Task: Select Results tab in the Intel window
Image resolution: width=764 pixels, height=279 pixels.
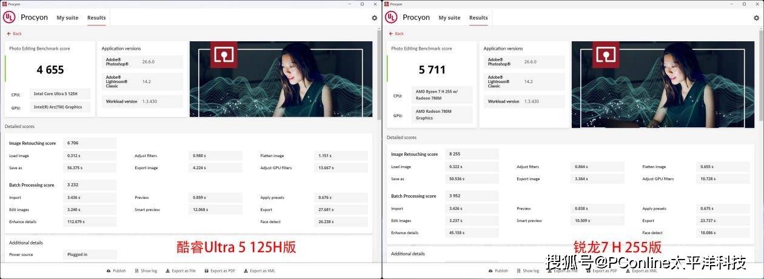Action: [x=96, y=18]
